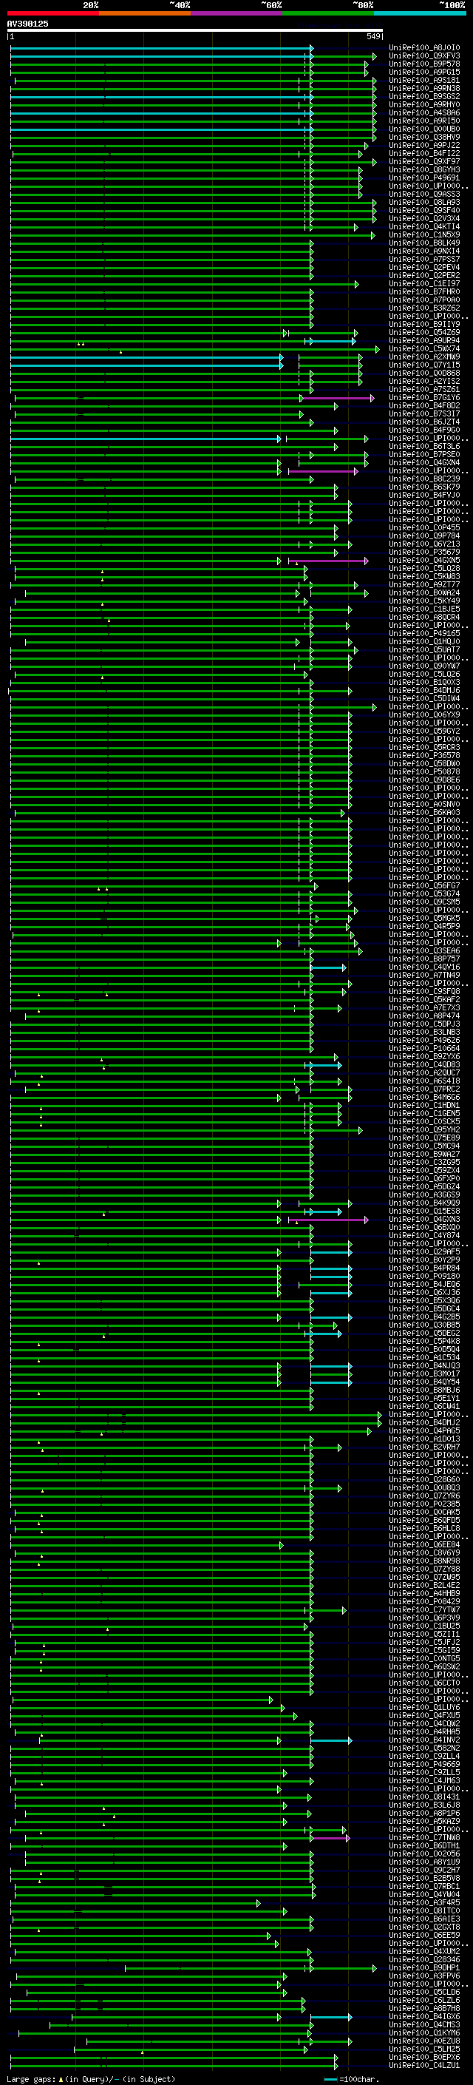This screenshot has width=473, height=2085.
Task: Open hit UniRef100_A7SZ61
Action: coord(424,389)
